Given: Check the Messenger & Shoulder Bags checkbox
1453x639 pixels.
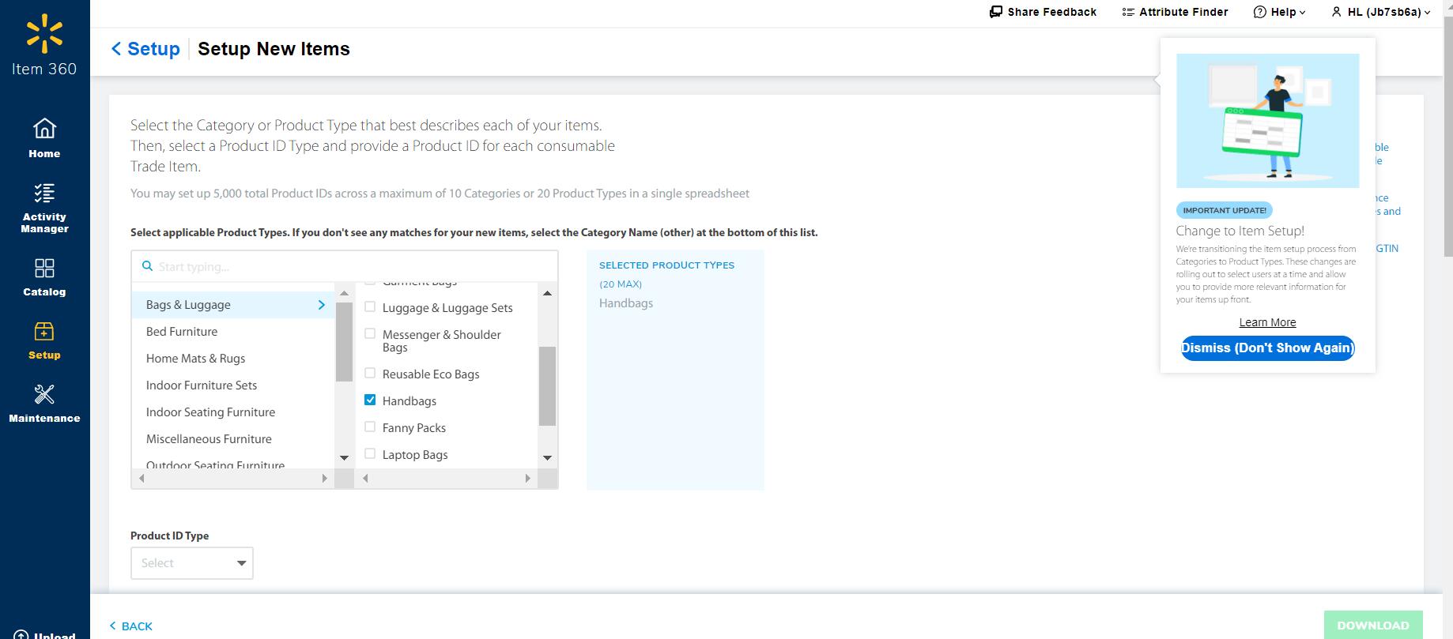Looking at the screenshot, I should pos(370,333).
